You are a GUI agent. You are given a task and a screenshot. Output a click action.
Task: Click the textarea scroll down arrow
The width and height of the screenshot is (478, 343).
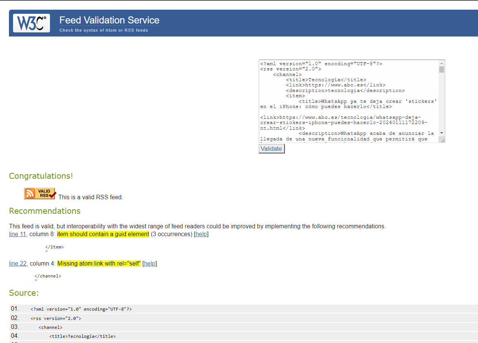pos(441,133)
